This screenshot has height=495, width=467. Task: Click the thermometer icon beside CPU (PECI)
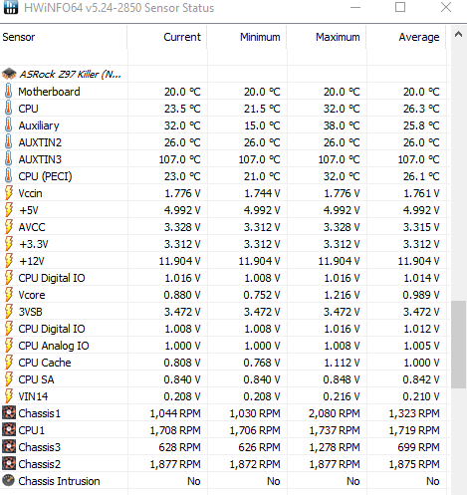pos(9,175)
